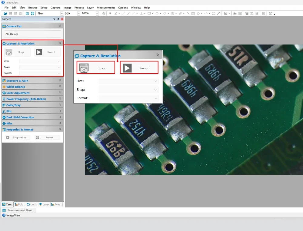
Task: Close the Camera panel with red X
Action: tap(62, 19)
